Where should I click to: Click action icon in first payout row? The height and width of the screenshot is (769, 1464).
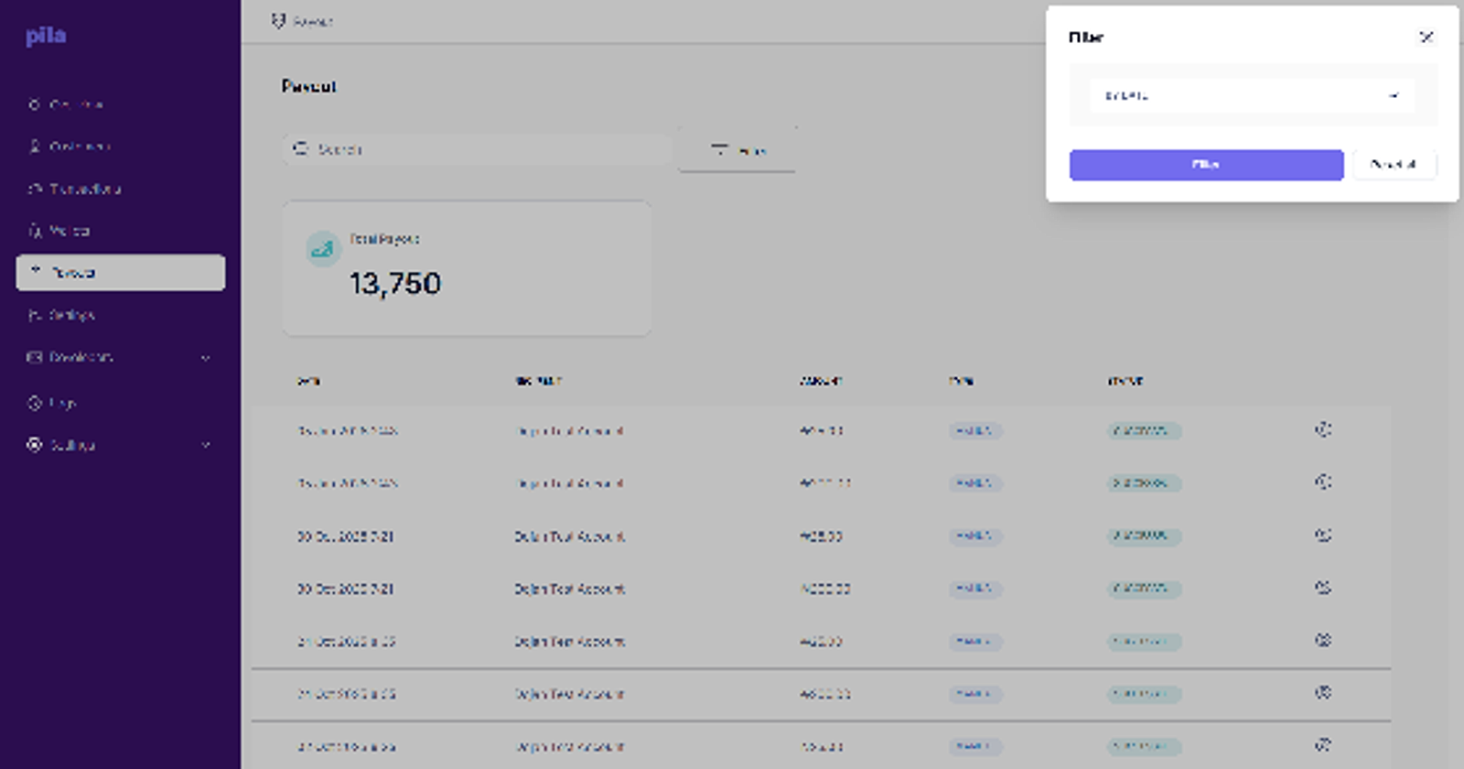[1323, 429]
